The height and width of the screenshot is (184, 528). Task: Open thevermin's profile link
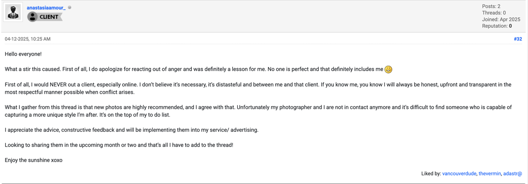click(490, 174)
